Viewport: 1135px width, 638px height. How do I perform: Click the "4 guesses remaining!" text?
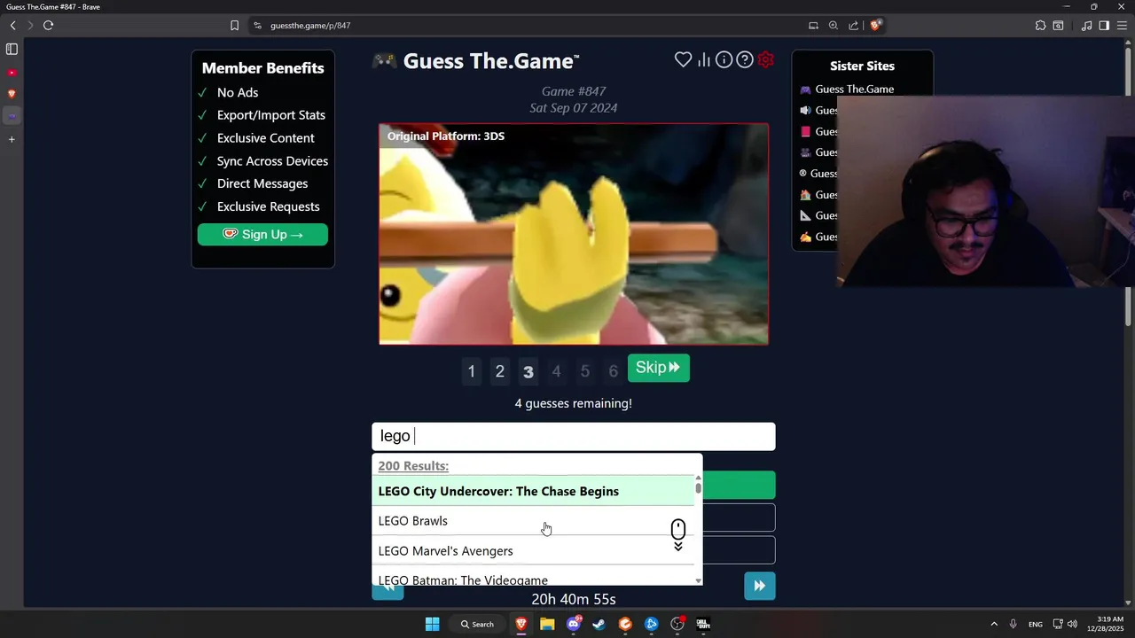click(x=574, y=403)
